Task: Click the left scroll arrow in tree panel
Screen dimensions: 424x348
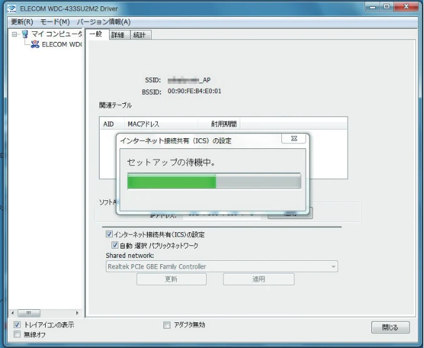Action: coord(13,313)
